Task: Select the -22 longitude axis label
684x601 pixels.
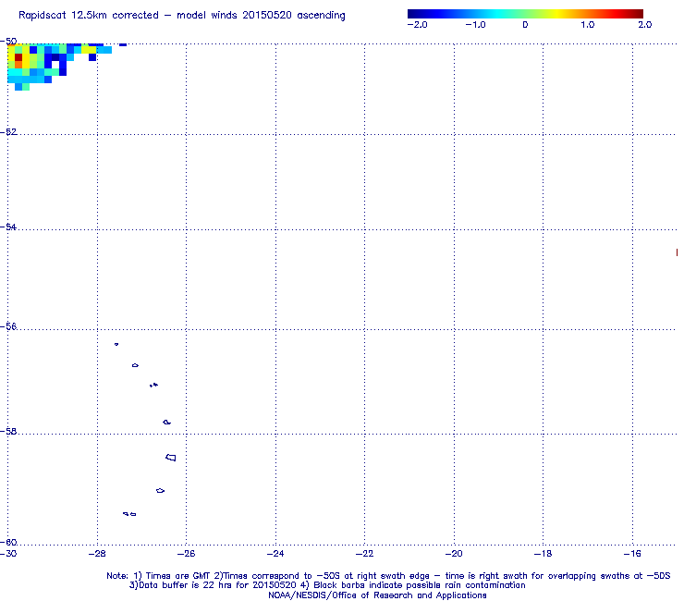Action: 365,554
